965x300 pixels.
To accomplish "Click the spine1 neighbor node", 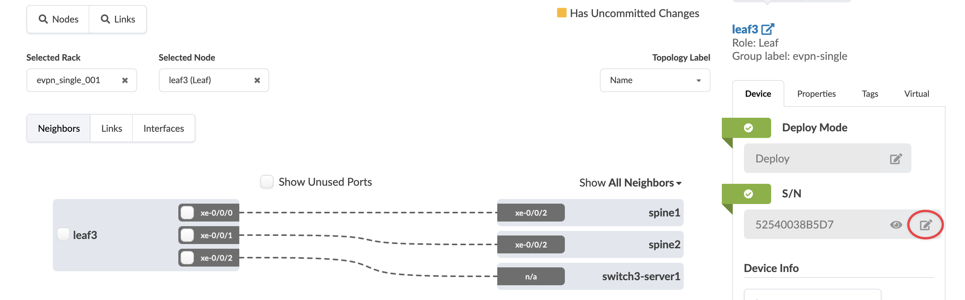I will click(664, 213).
